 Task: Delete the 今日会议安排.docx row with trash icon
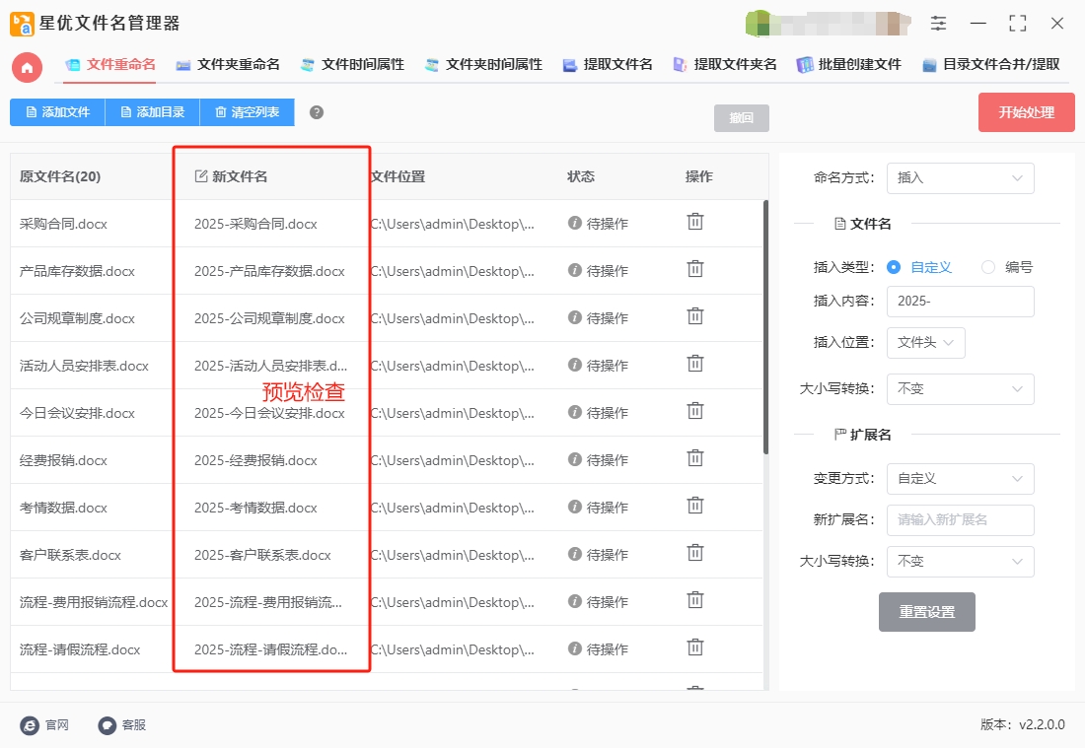coord(694,412)
